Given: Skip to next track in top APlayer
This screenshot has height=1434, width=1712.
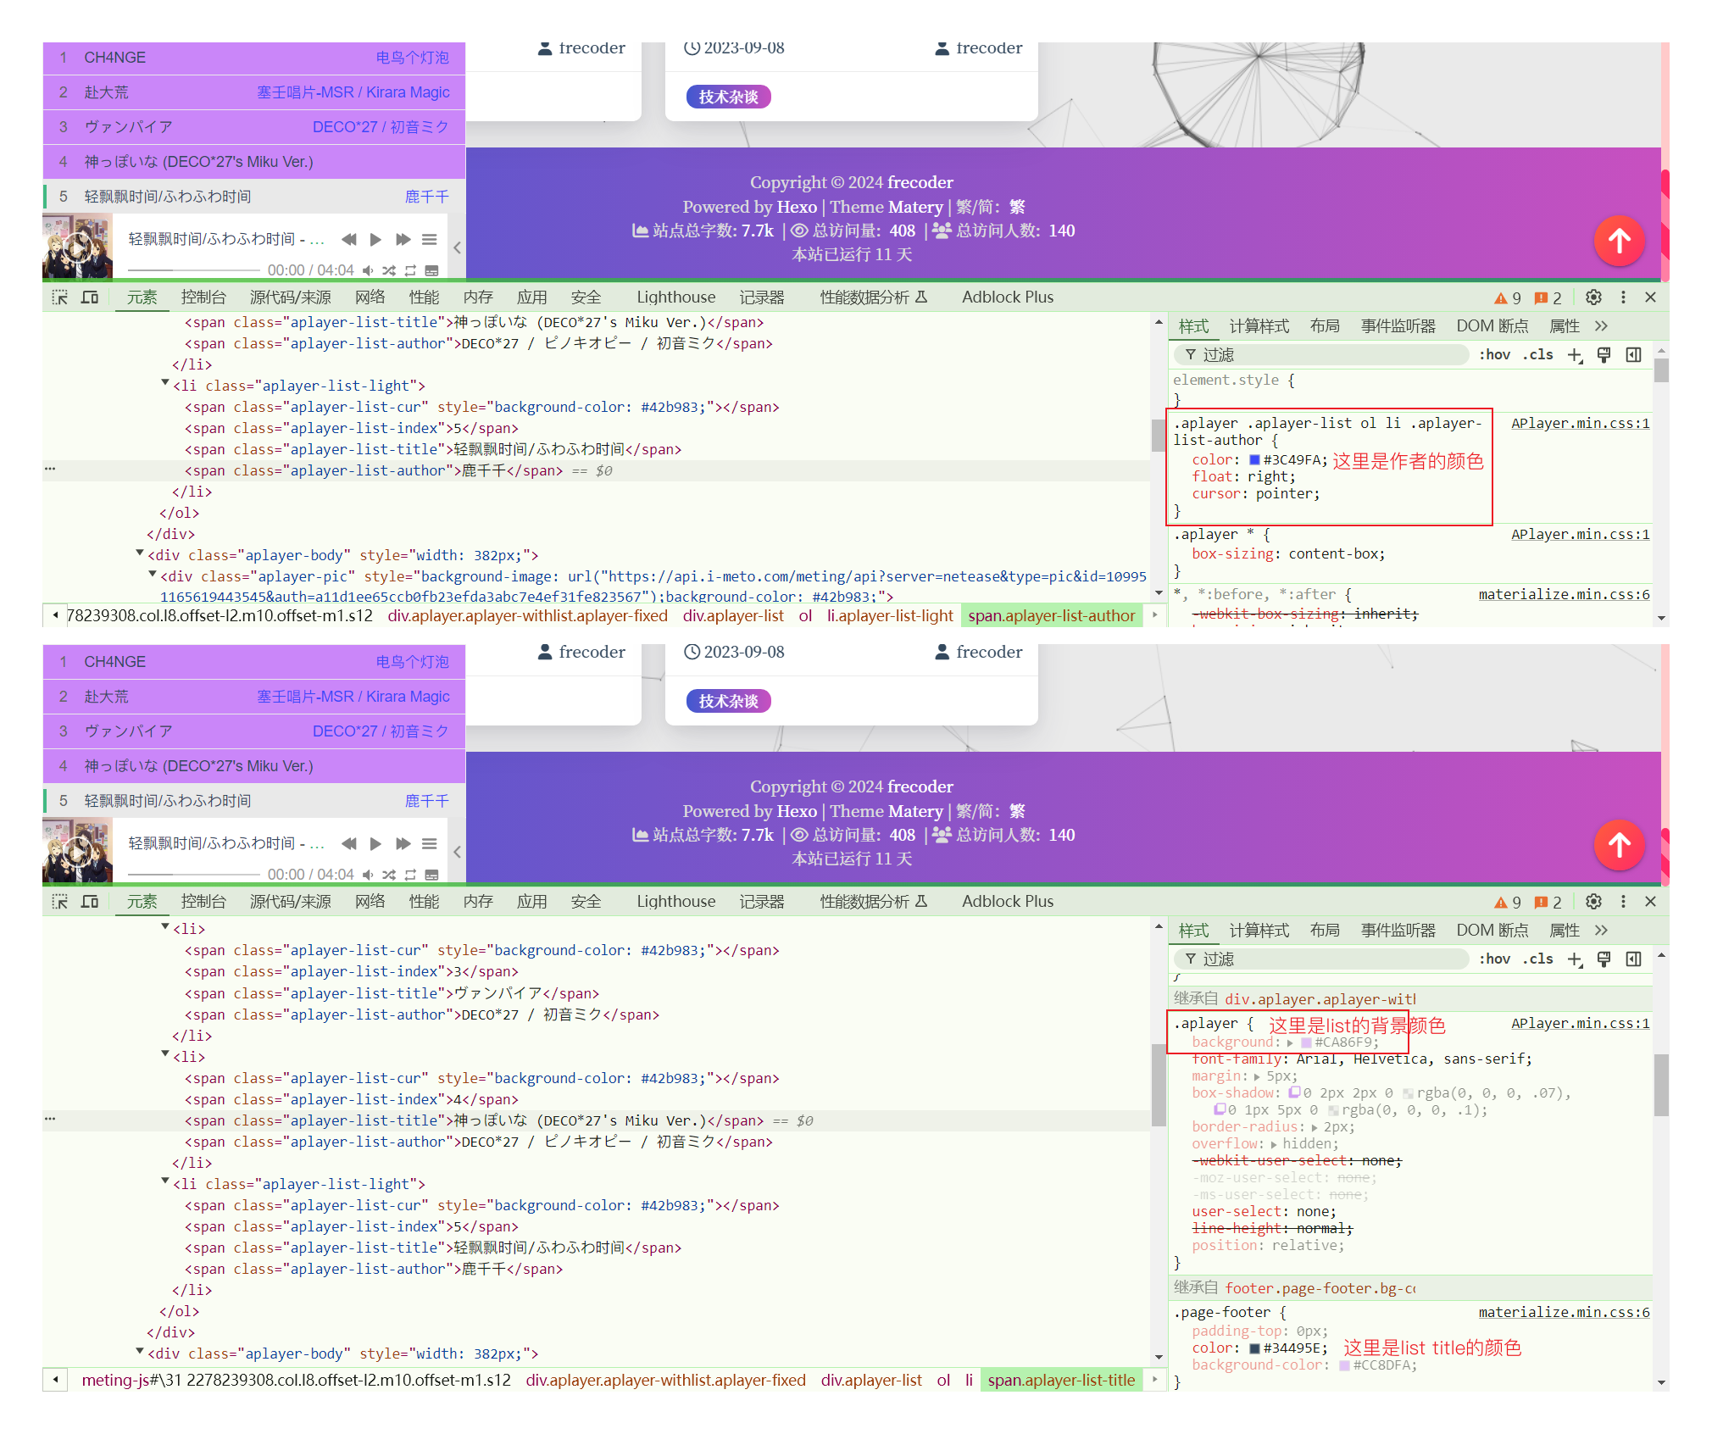Looking at the screenshot, I should pyautogui.click(x=403, y=240).
